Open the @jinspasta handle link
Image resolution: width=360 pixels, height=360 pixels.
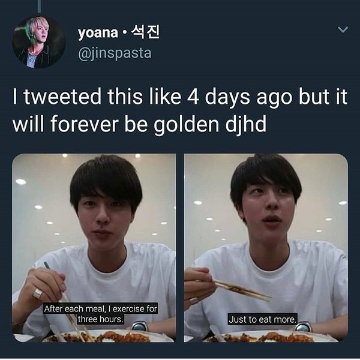tap(115, 53)
